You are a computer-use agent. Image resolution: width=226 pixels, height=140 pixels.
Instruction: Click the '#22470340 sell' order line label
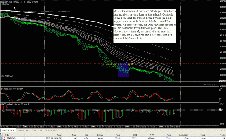click(7, 76)
